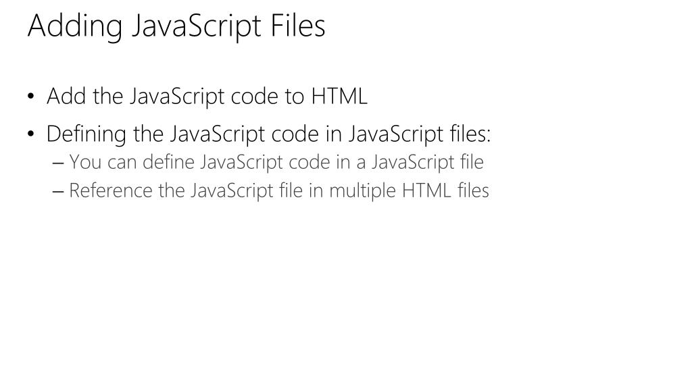The image size is (692, 389).
Task: Click the word "You" in the first sub-bullet
Action: tap(84, 163)
